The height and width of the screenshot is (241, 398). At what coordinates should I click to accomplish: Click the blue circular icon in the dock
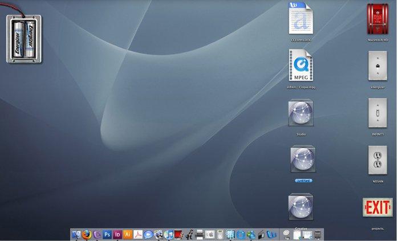coord(241,235)
